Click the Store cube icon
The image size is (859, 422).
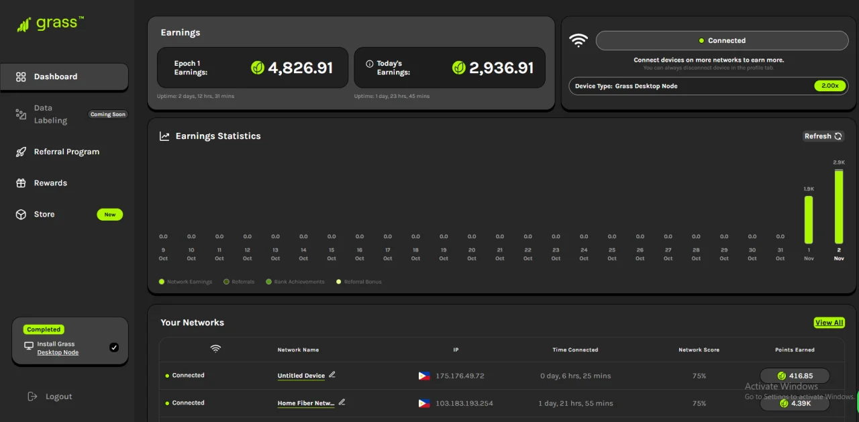(21, 214)
